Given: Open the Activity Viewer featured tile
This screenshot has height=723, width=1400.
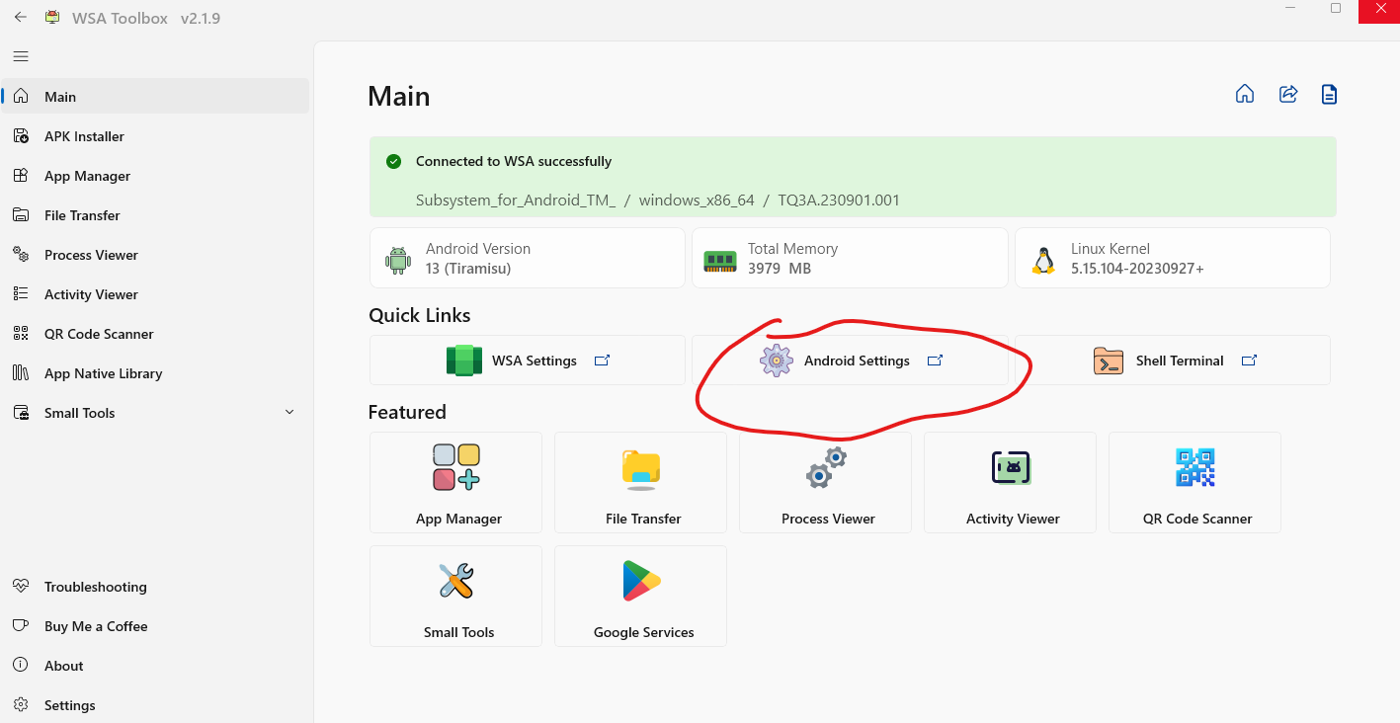Looking at the screenshot, I should point(1011,483).
